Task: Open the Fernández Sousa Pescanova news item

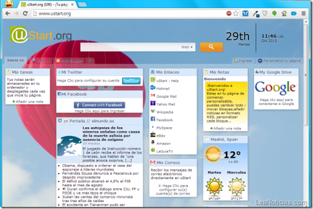Action: click(x=101, y=175)
